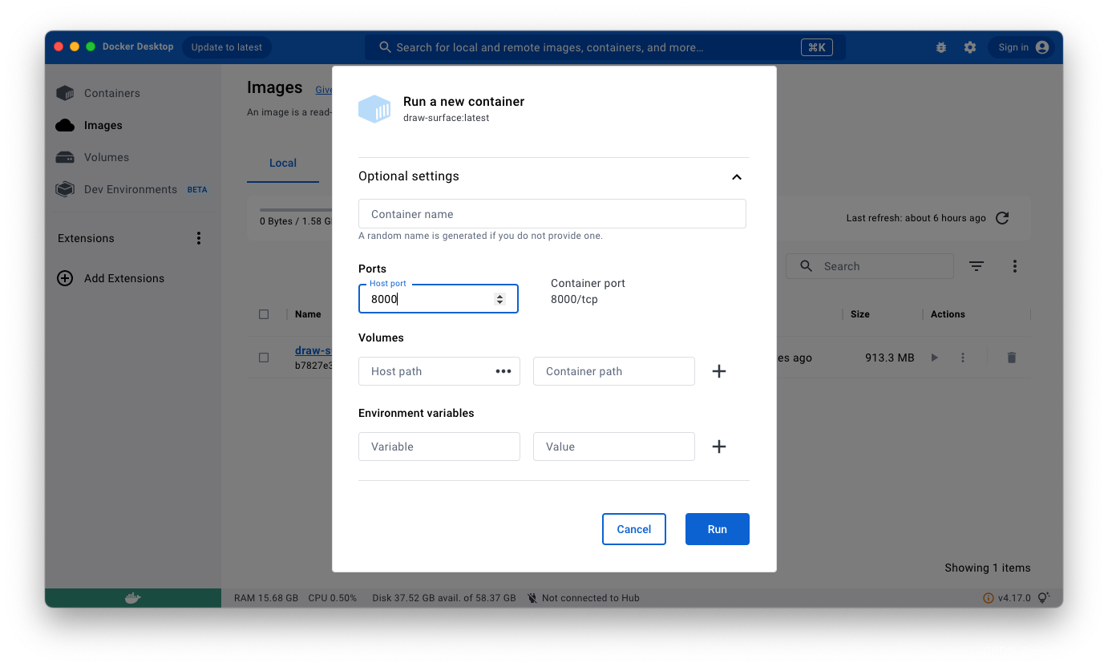
Task: Click Disk 37.52 GB avail. status entry
Action: tap(444, 598)
